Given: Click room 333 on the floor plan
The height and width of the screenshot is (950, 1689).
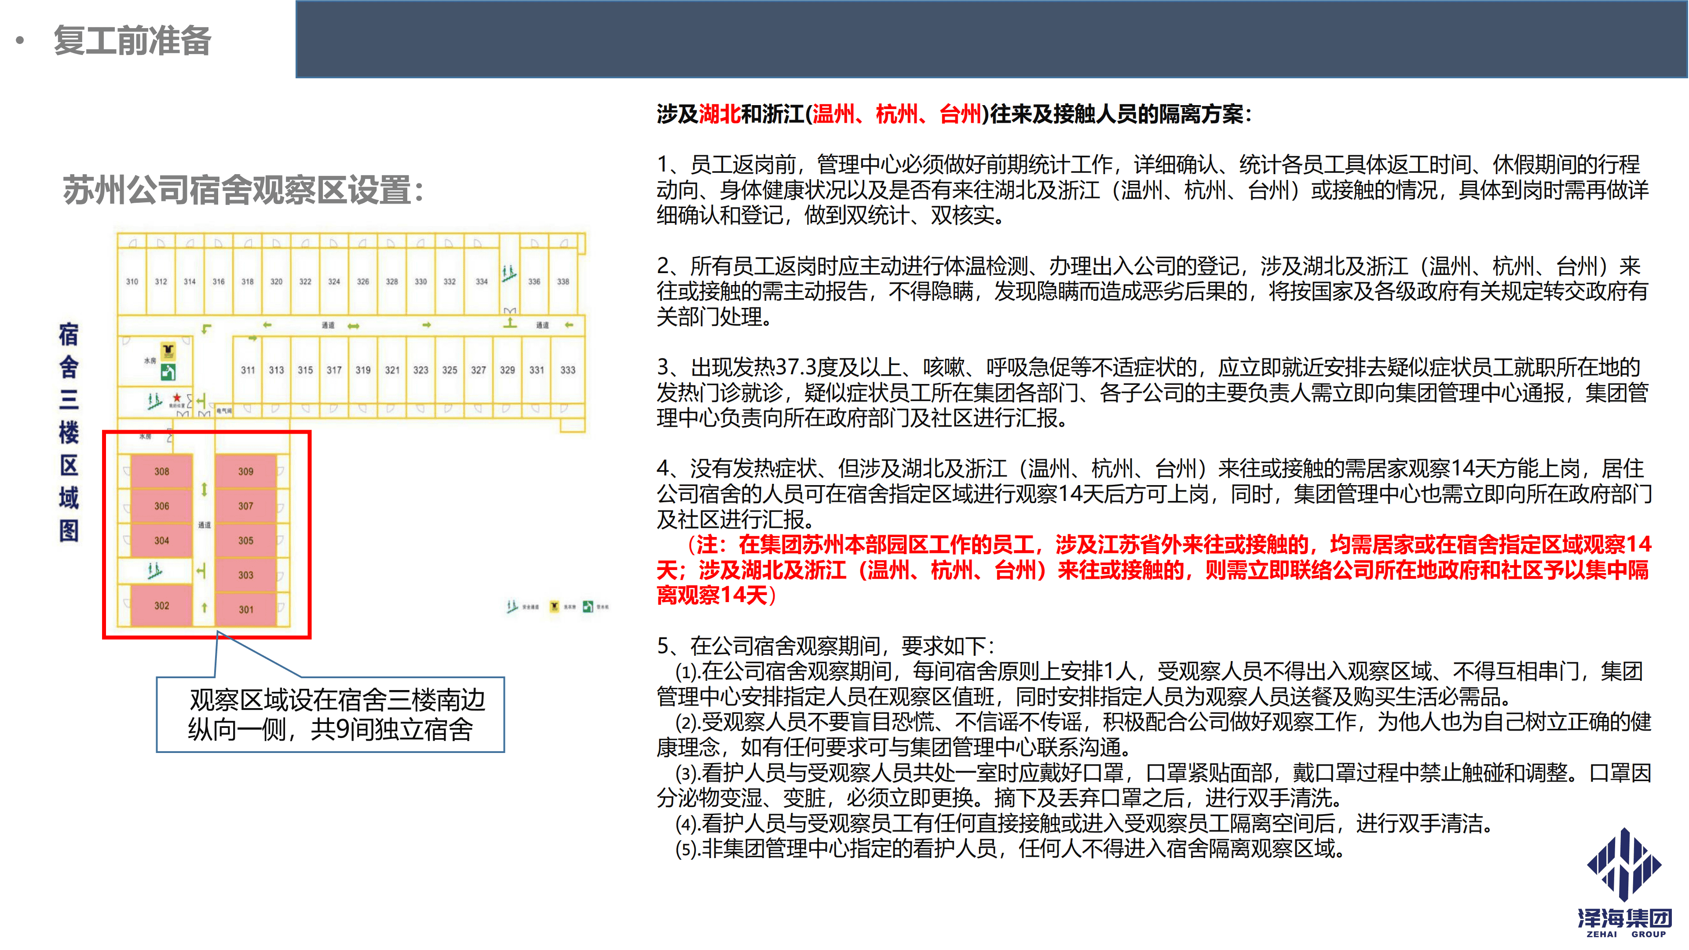Looking at the screenshot, I should point(568,370).
